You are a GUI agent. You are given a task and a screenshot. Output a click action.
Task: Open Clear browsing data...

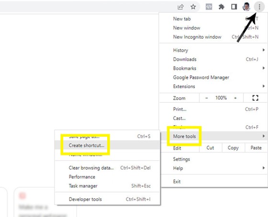point(107,168)
